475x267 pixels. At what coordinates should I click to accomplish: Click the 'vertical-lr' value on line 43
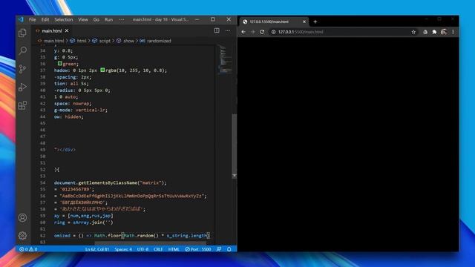click(x=91, y=111)
